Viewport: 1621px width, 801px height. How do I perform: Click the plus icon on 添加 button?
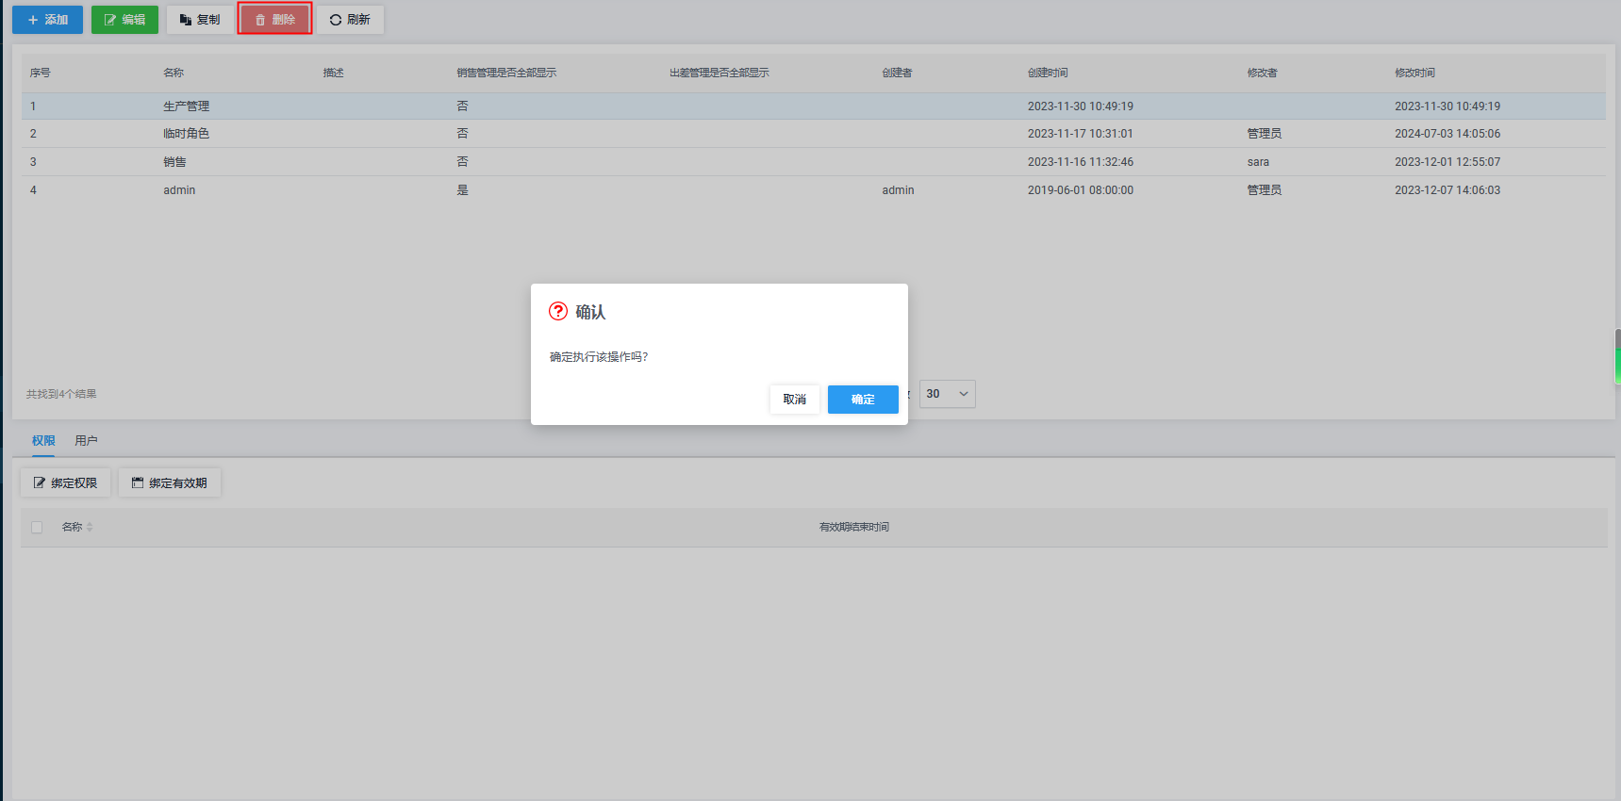[x=33, y=20]
